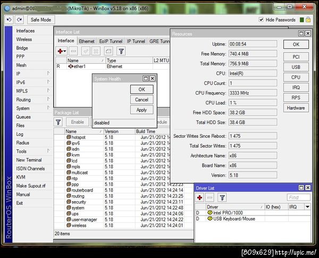Click the Remove minus icon in Driver List
319x258 pixels.
point(210,197)
